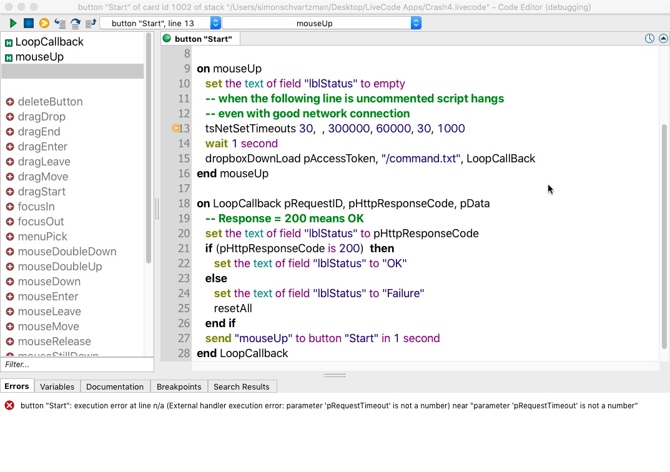This screenshot has height=472, width=670.
Task: Click the red error icon in Errors pane
Action: point(9,406)
